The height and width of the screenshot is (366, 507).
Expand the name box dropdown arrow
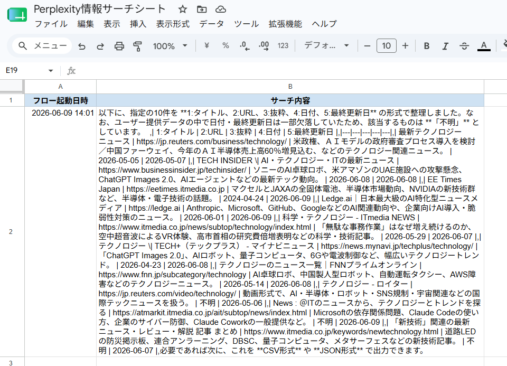[x=51, y=71]
